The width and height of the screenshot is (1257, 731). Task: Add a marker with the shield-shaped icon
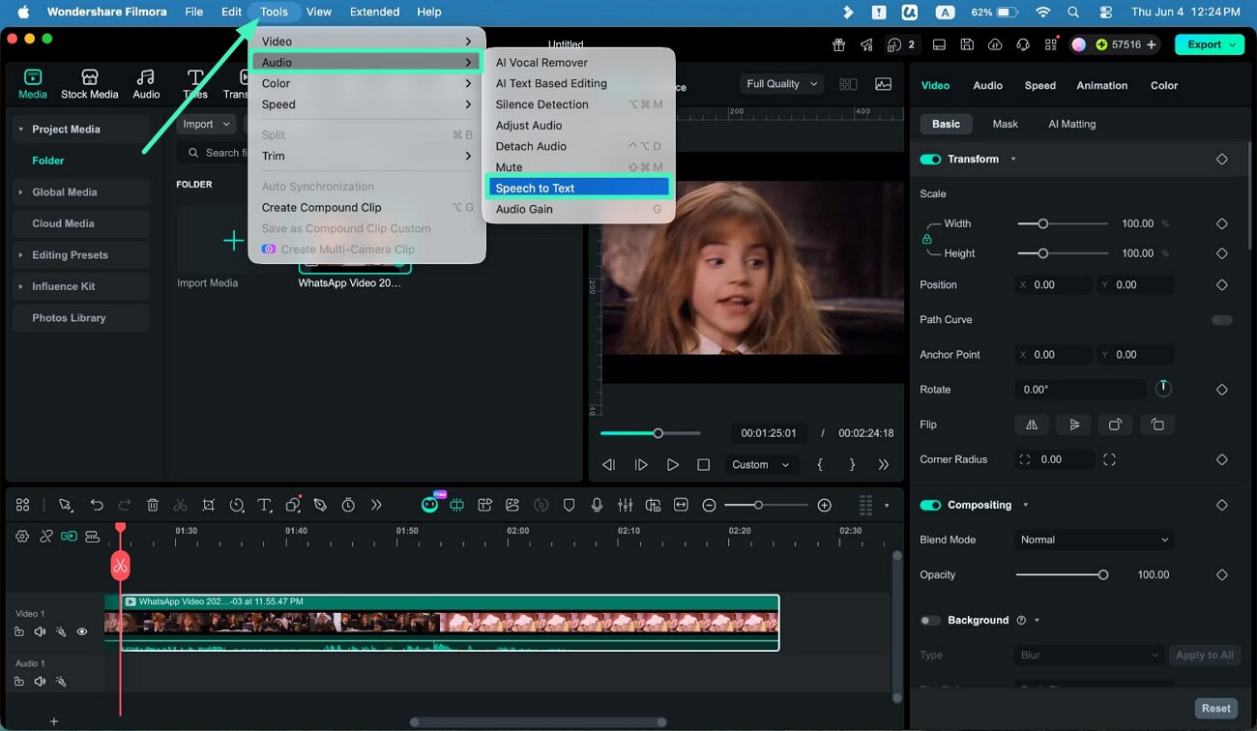tap(570, 505)
